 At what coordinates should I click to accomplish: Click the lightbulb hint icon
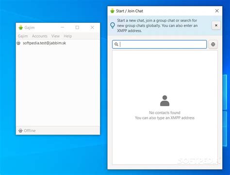pos(113,25)
